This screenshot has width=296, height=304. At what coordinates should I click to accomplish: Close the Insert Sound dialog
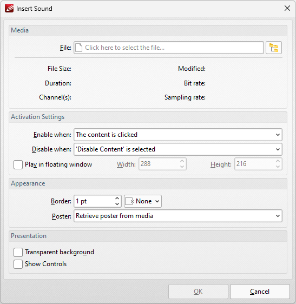tap(287, 8)
